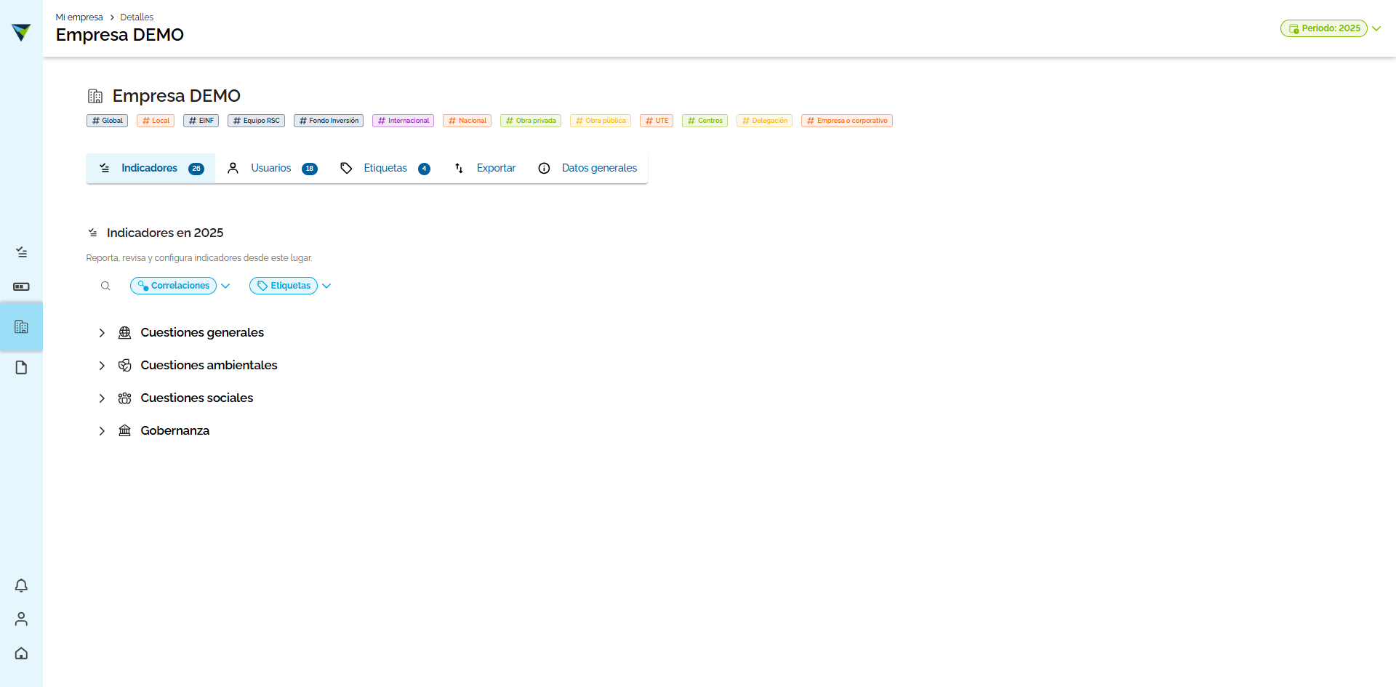Screen dimensions: 1396x687
Task: Open user profile icon in sidebar
Action: click(21, 619)
